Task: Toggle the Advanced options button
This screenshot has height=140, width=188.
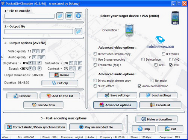Action: point(115,105)
